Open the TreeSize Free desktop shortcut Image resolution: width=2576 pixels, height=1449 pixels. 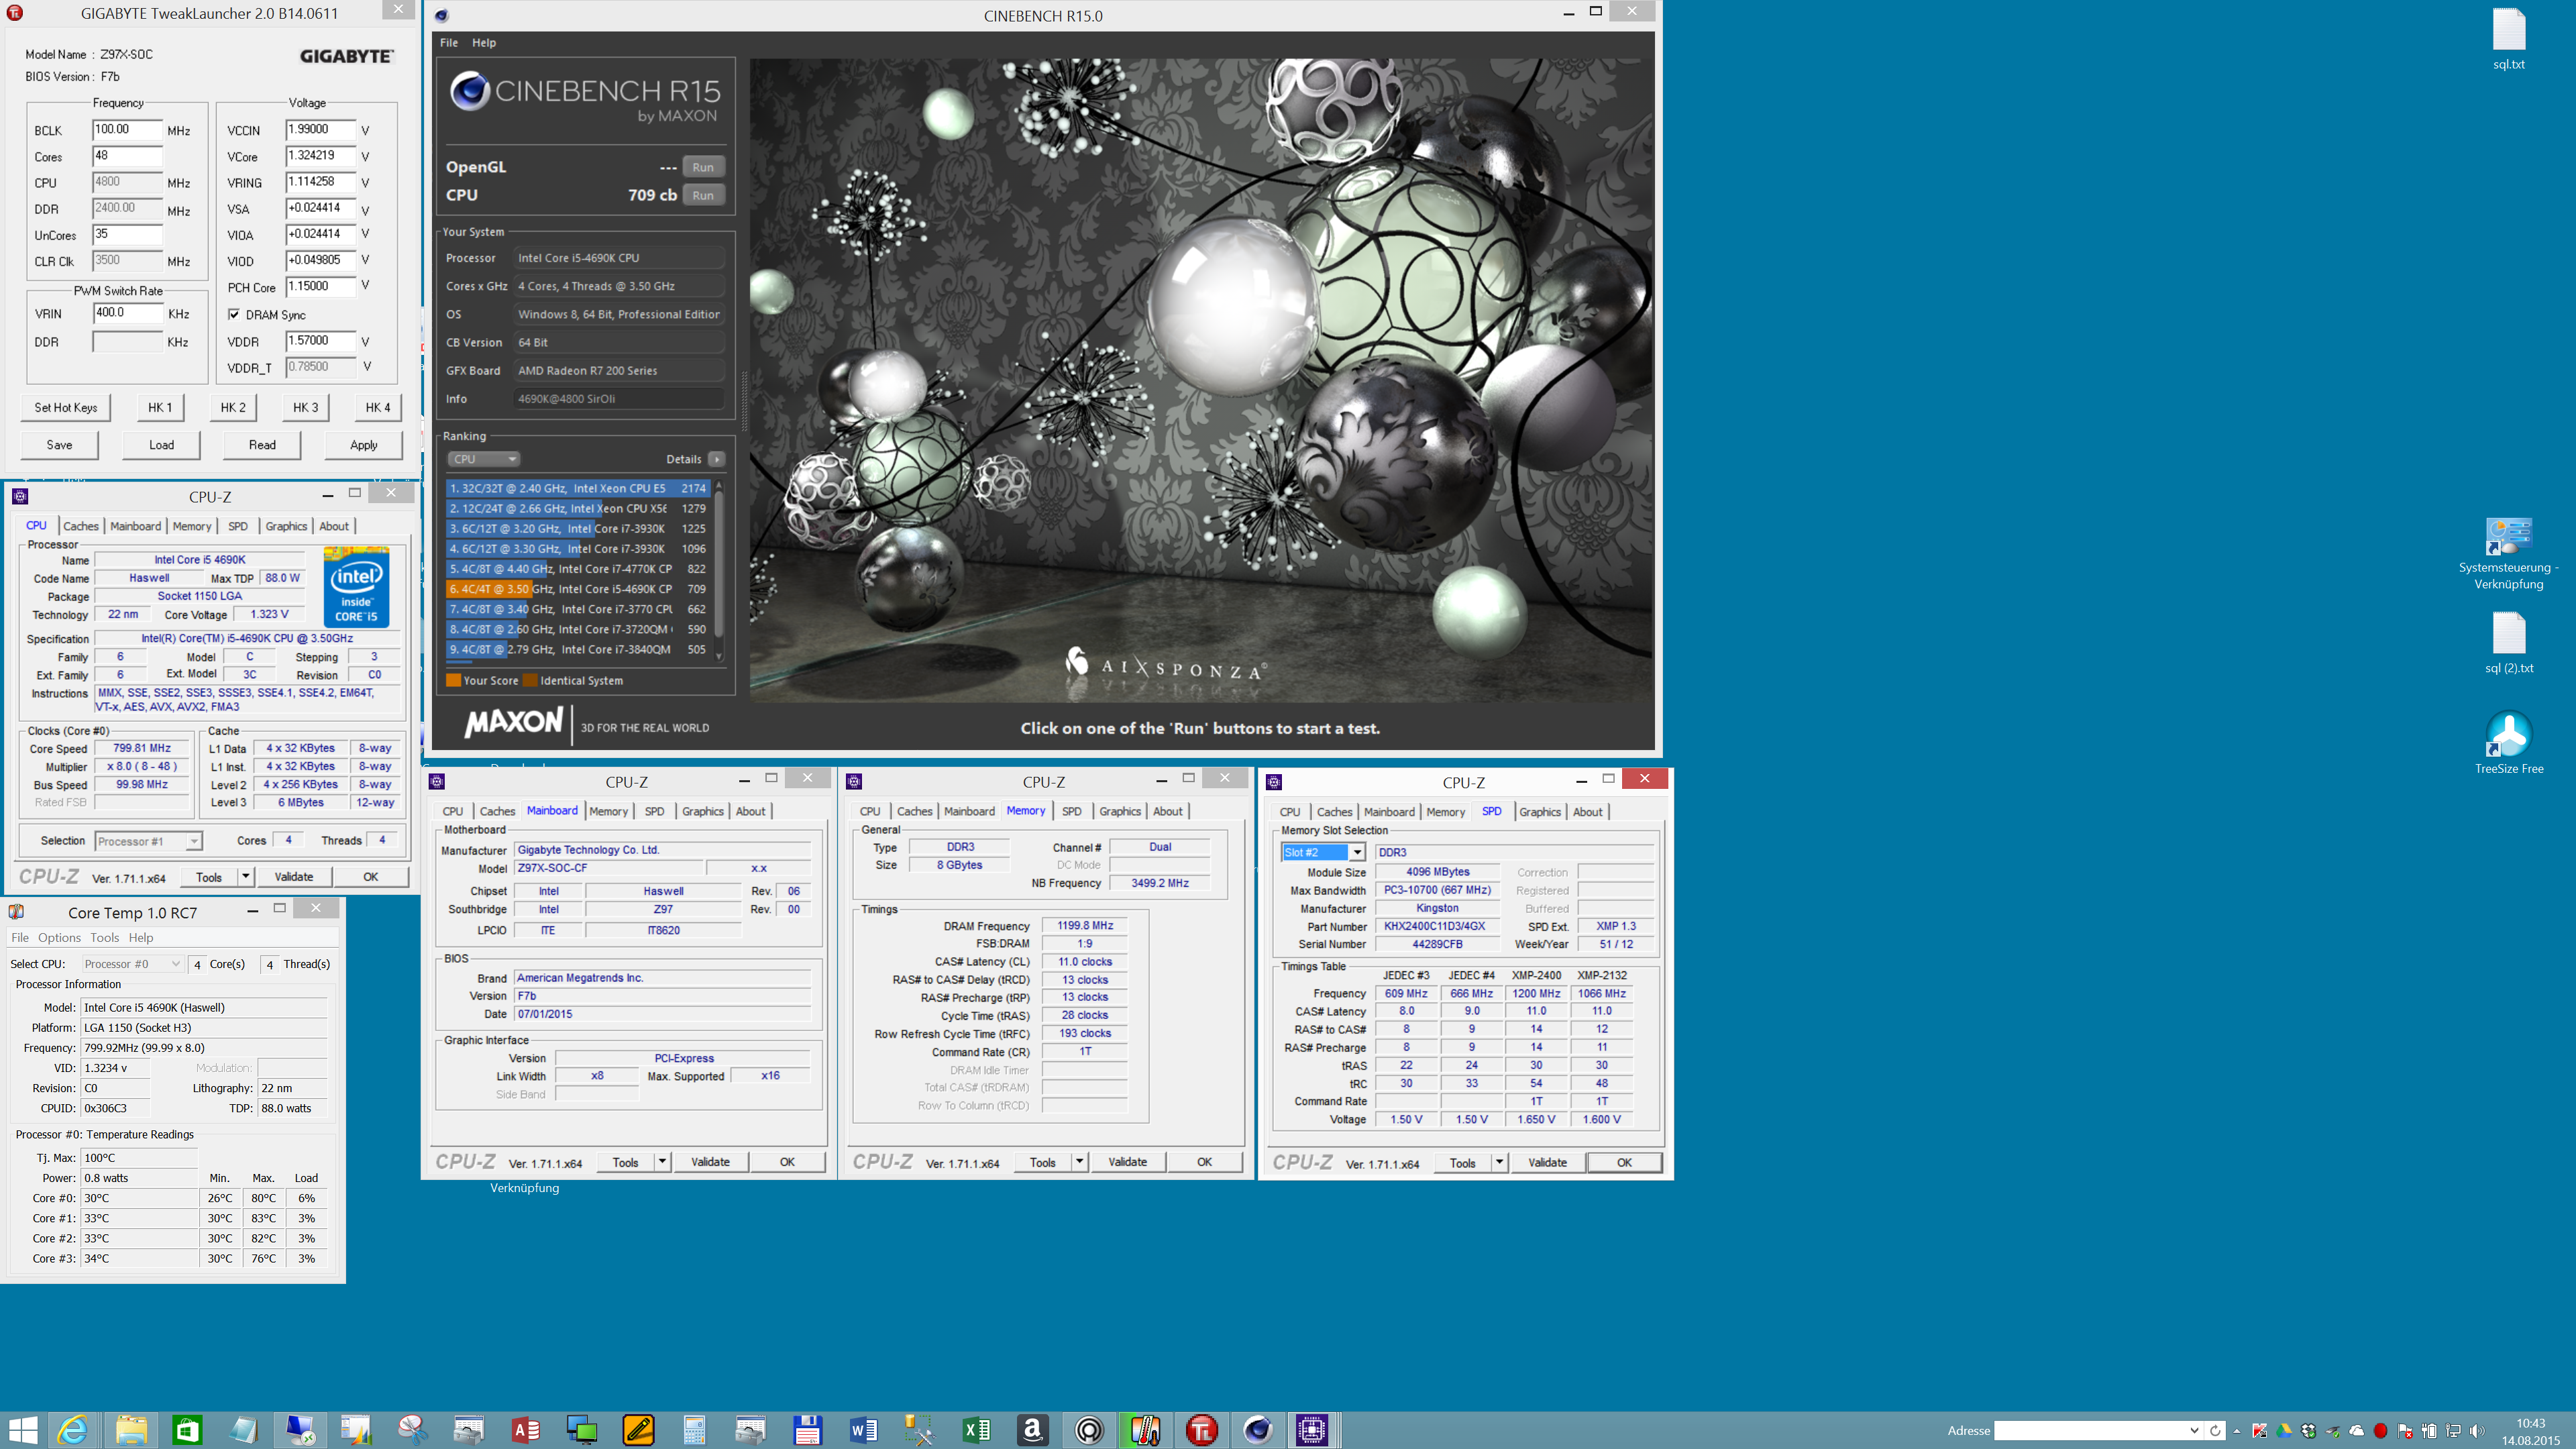[x=2508, y=743]
